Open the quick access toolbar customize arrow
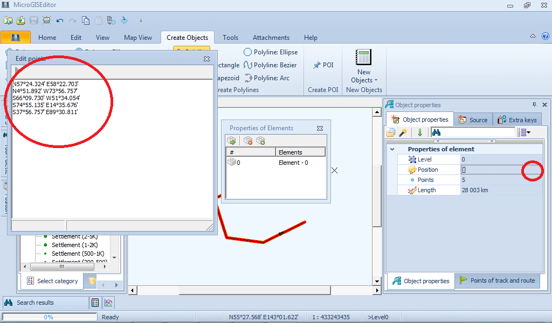This screenshot has width=552, height=323. point(141,20)
